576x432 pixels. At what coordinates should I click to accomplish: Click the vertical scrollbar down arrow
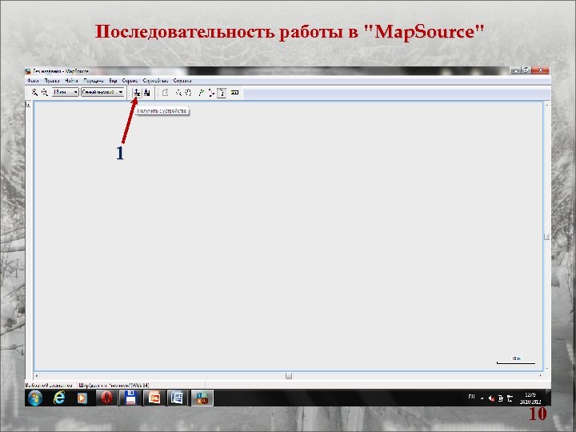[x=546, y=368]
